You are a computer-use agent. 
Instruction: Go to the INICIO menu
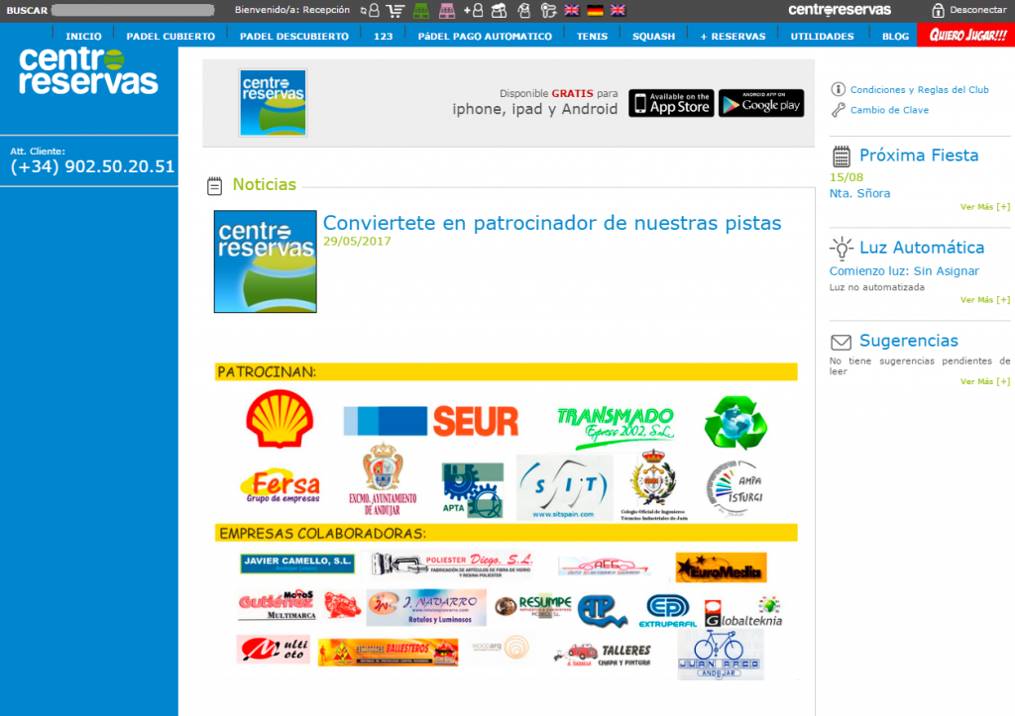pyautogui.click(x=83, y=37)
